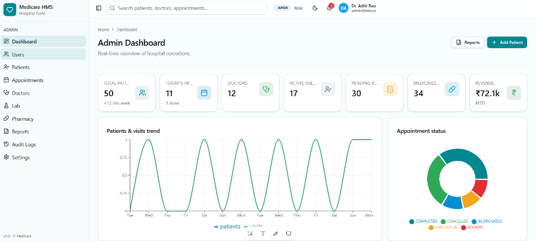Toggle the sidebar collapse icon
Viewport: 536px width, 241px height.
point(99,8)
